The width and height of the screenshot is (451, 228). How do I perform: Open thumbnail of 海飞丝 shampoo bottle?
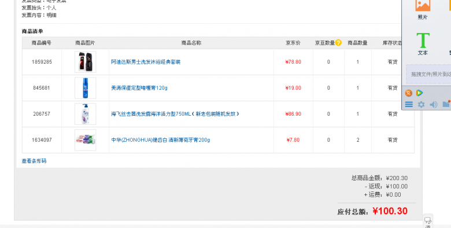pyautogui.click(x=86, y=114)
